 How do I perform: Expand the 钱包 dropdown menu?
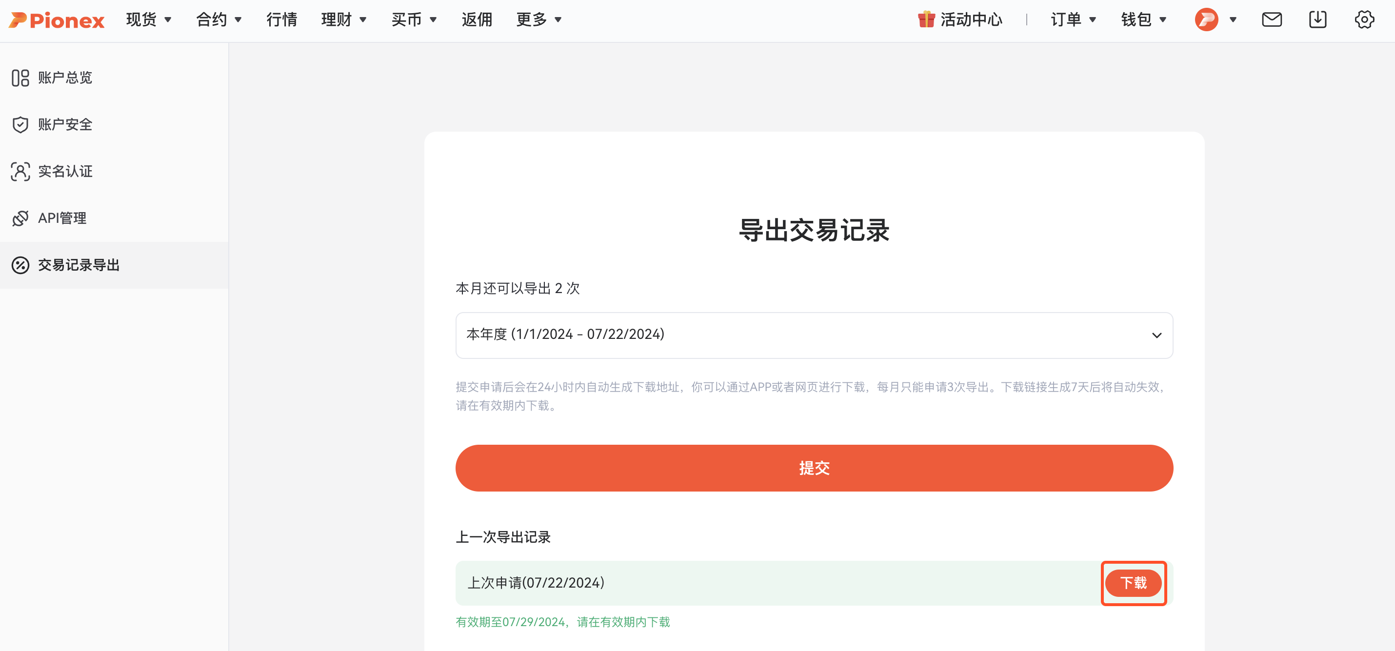[1144, 20]
